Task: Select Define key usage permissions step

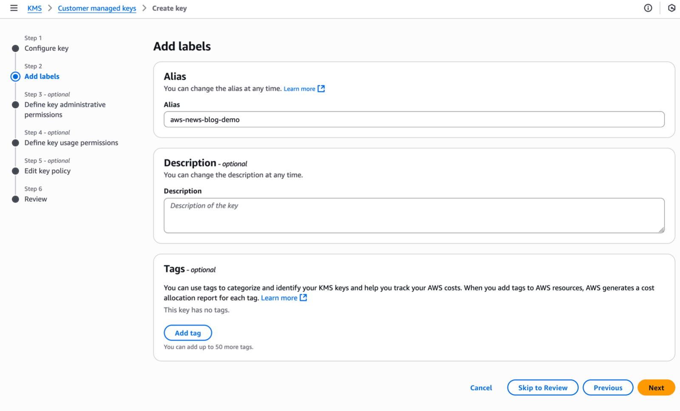Action: click(x=71, y=143)
